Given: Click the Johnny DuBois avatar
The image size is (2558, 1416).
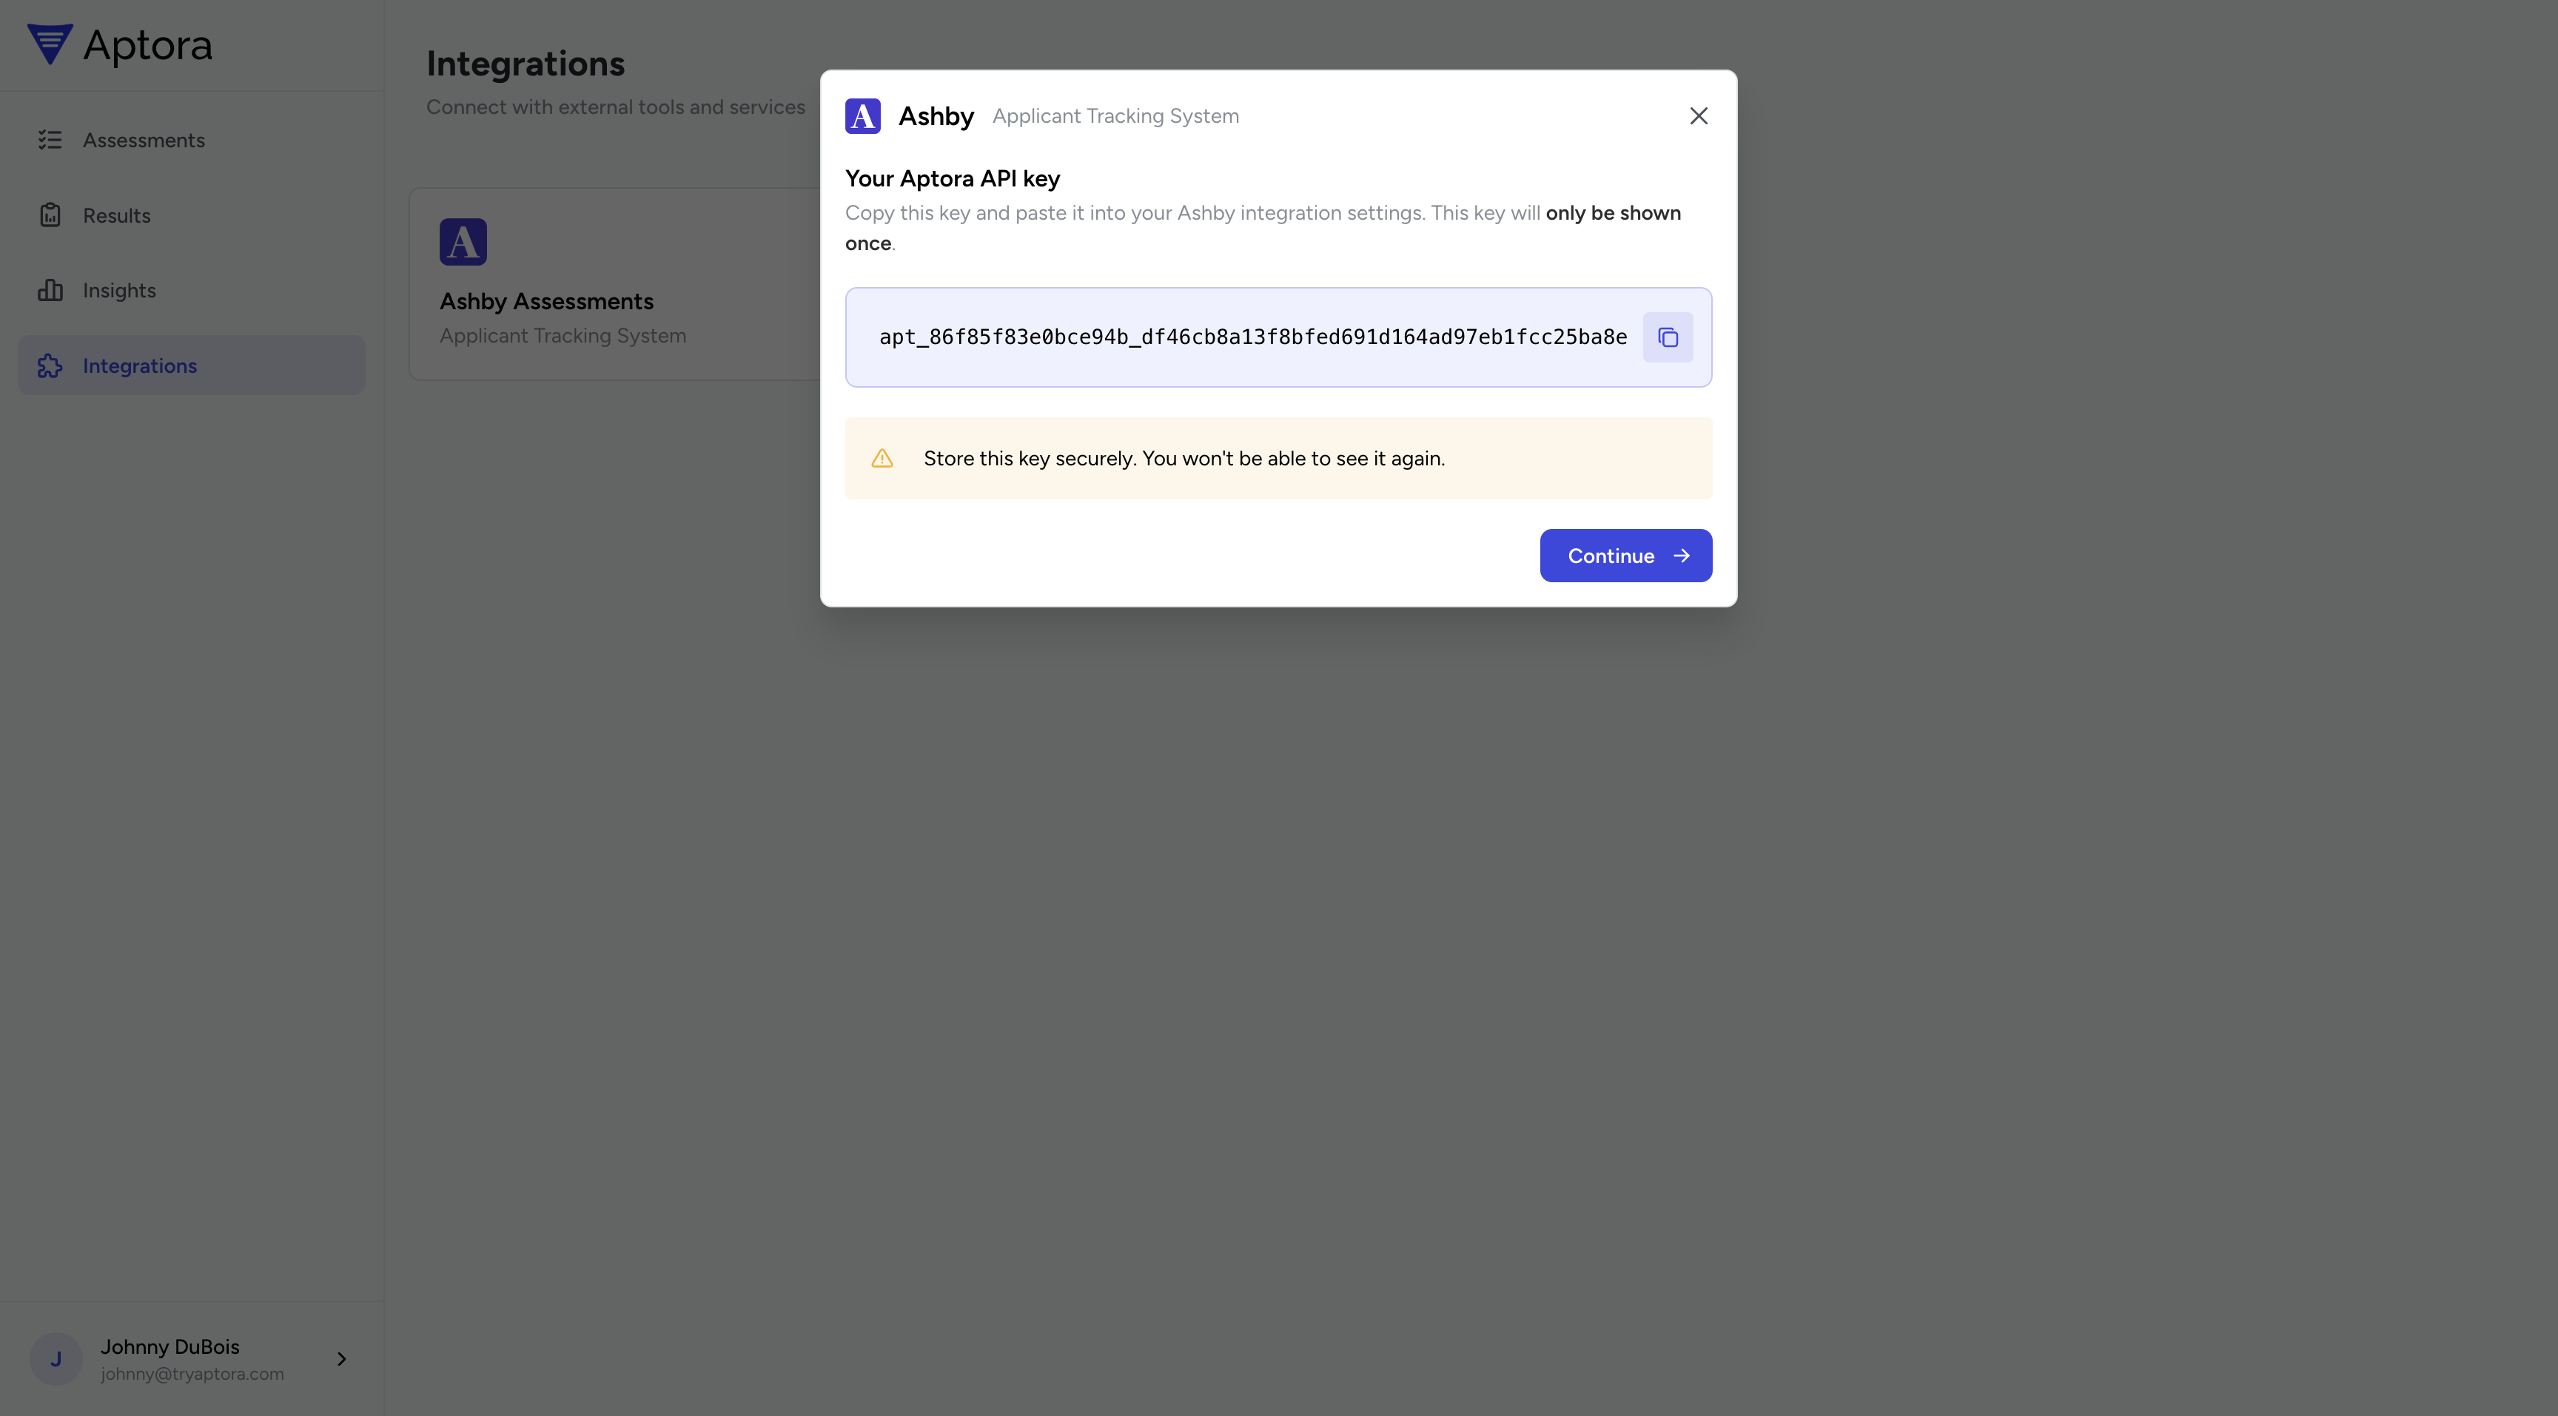Looking at the screenshot, I should tap(56, 1358).
